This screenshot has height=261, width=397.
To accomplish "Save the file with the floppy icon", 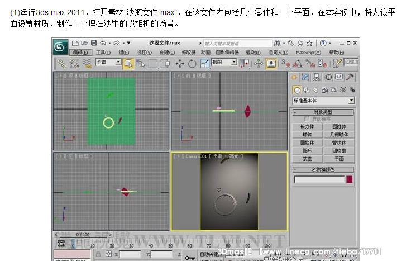I will point(94,43).
